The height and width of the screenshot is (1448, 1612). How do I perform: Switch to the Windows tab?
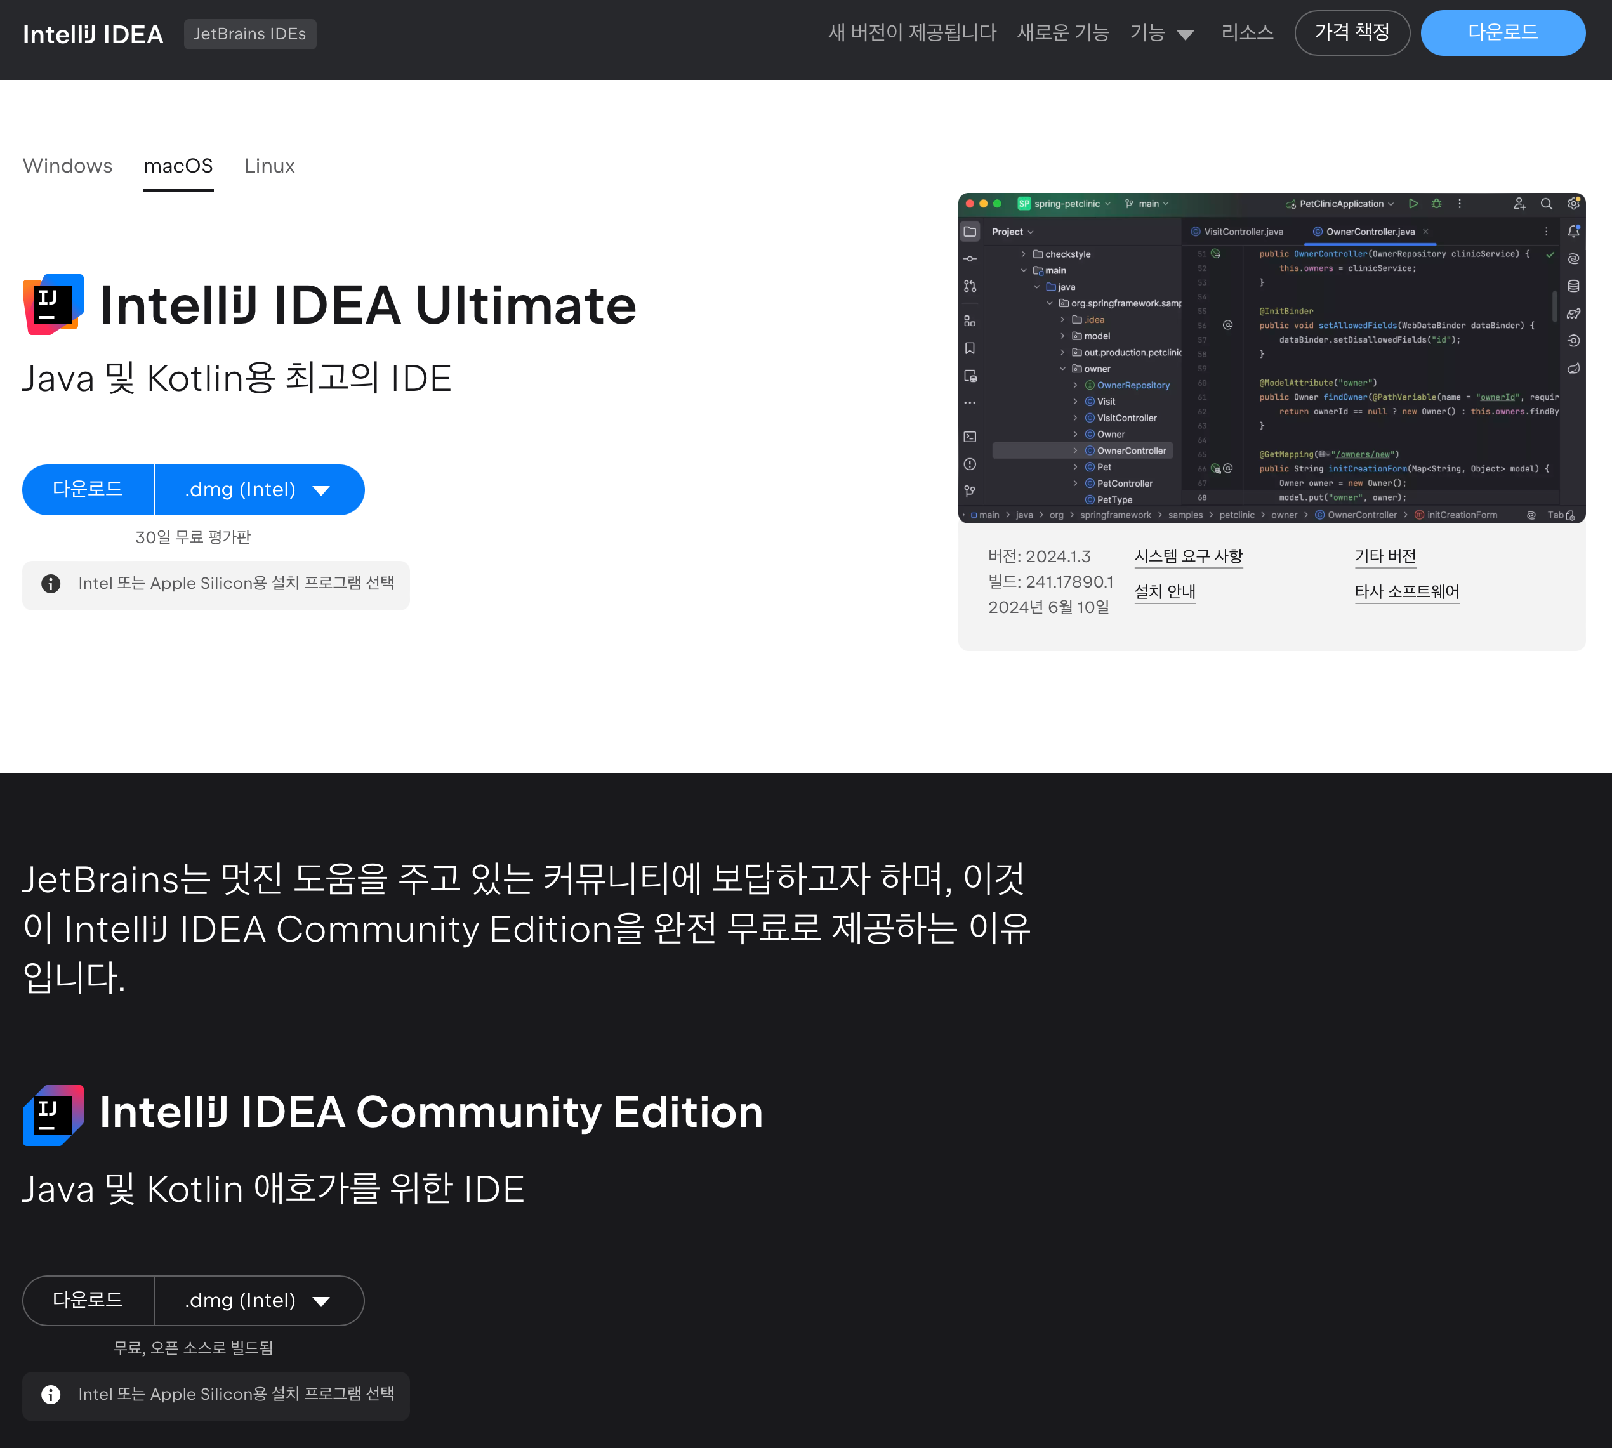[x=68, y=166]
